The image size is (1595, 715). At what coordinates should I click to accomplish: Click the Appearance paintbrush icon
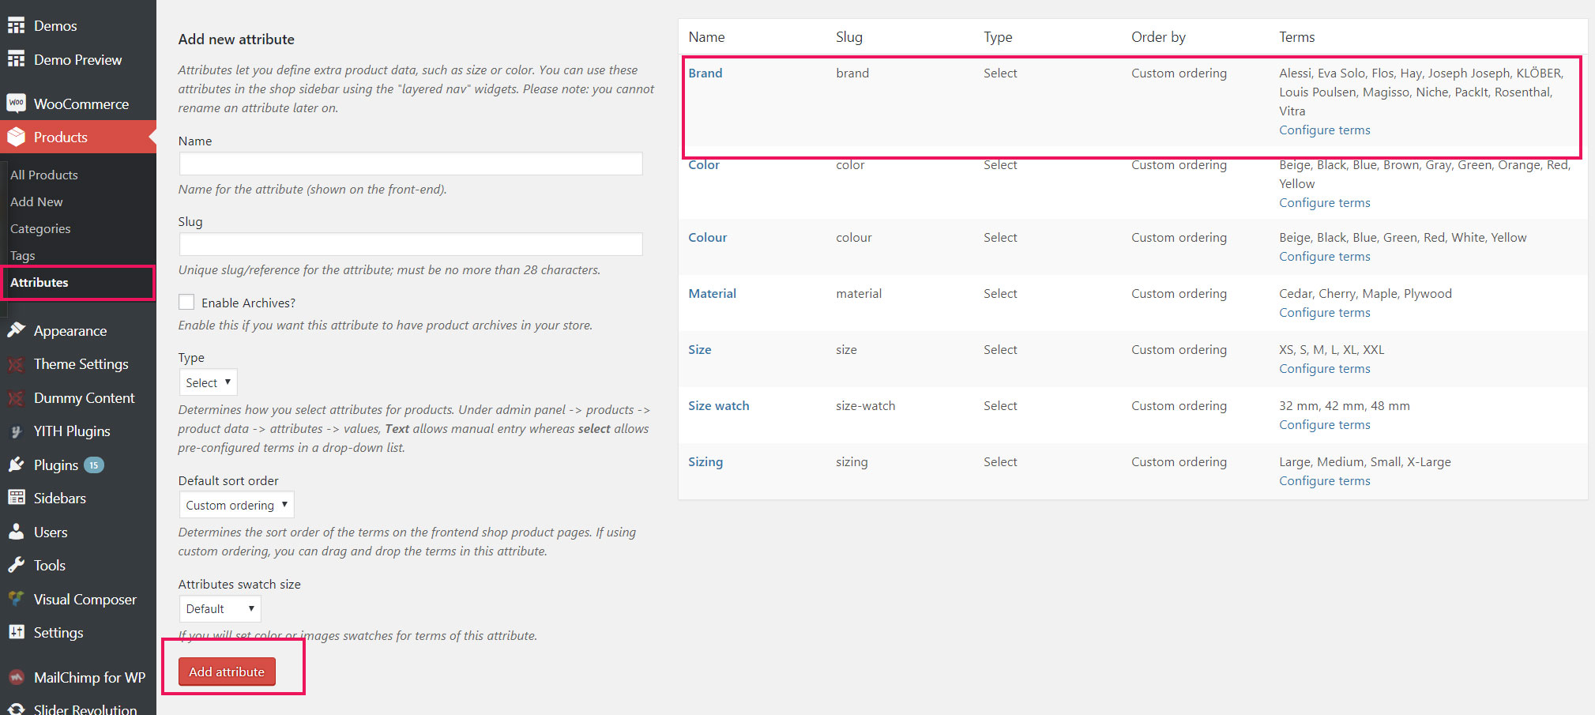click(x=17, y=330)
